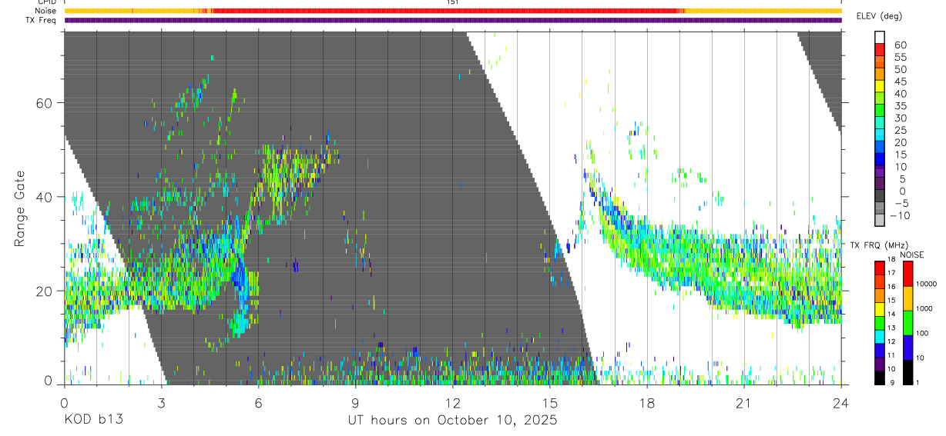946x436 pixels.
Task: Click "UT hours on October 10, 2025" title
Action: [452, 421]
